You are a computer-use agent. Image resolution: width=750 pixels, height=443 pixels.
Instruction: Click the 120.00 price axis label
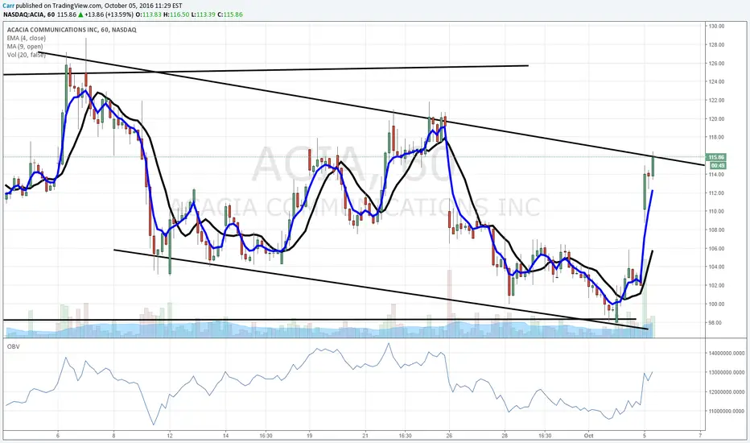tap(717, 118)
